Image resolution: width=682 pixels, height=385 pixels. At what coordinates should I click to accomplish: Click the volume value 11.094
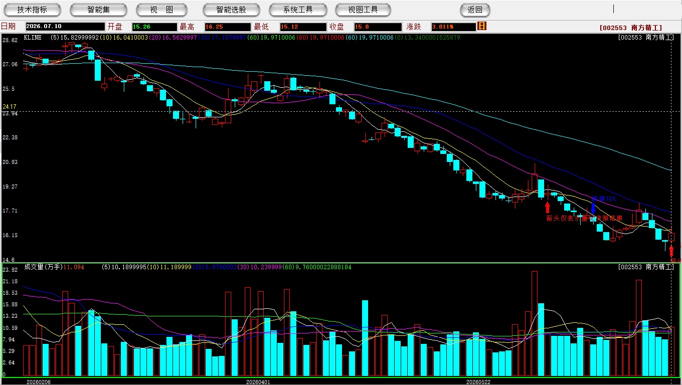coord(74,267)
